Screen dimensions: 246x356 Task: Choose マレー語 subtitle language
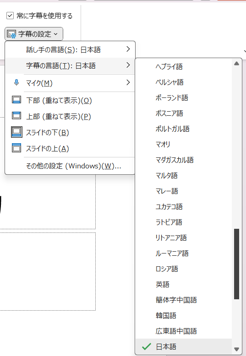point(184,191)
